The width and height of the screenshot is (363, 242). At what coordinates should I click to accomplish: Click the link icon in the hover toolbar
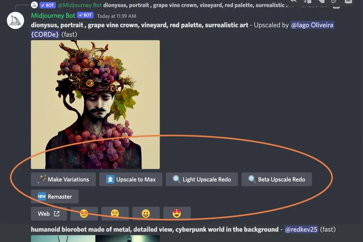pyautogui.click(x=335, y=2)
